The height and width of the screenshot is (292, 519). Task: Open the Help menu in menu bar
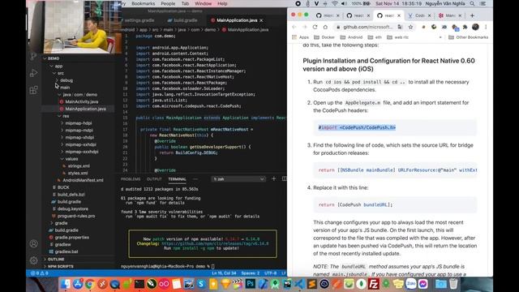(x=222, y=3)
